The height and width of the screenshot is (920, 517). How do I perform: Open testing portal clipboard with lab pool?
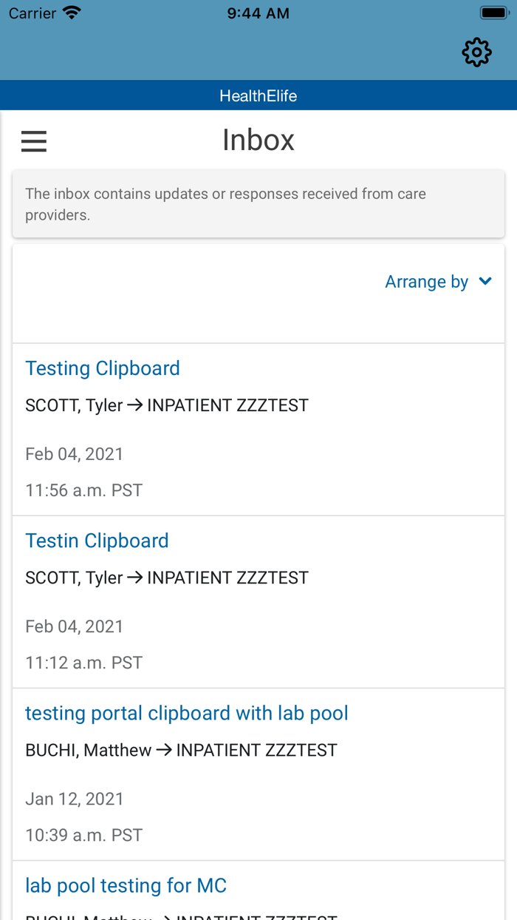coord(187,713)
